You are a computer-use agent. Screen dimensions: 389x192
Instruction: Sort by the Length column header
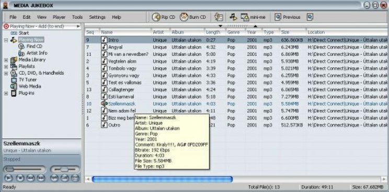215,32
